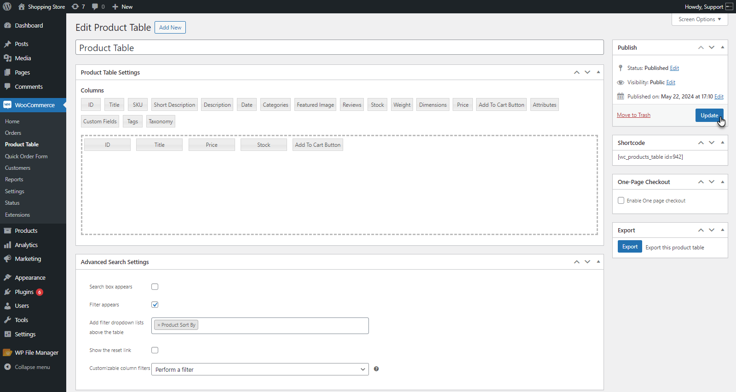The image size is (736, 392).
Task: Click the Pages icon in sidebar
Action: (7, 73)
